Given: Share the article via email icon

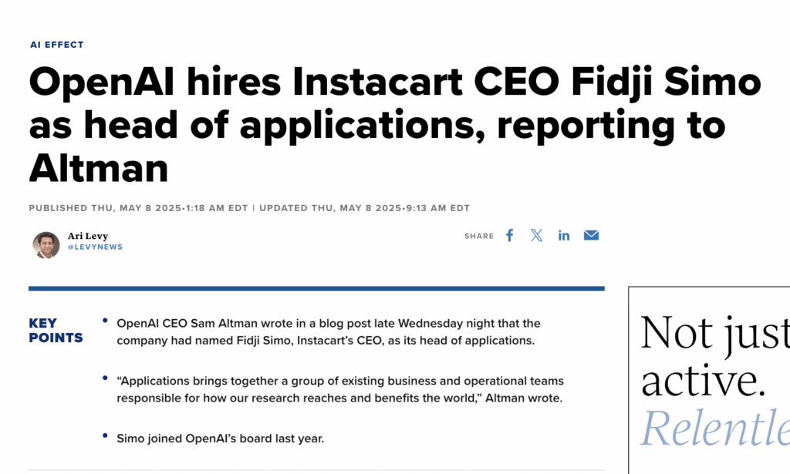Looking at the screenshot, I should pos(591,236).
